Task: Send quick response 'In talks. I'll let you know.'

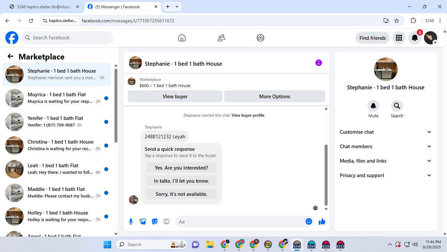Action: [181, 181]
